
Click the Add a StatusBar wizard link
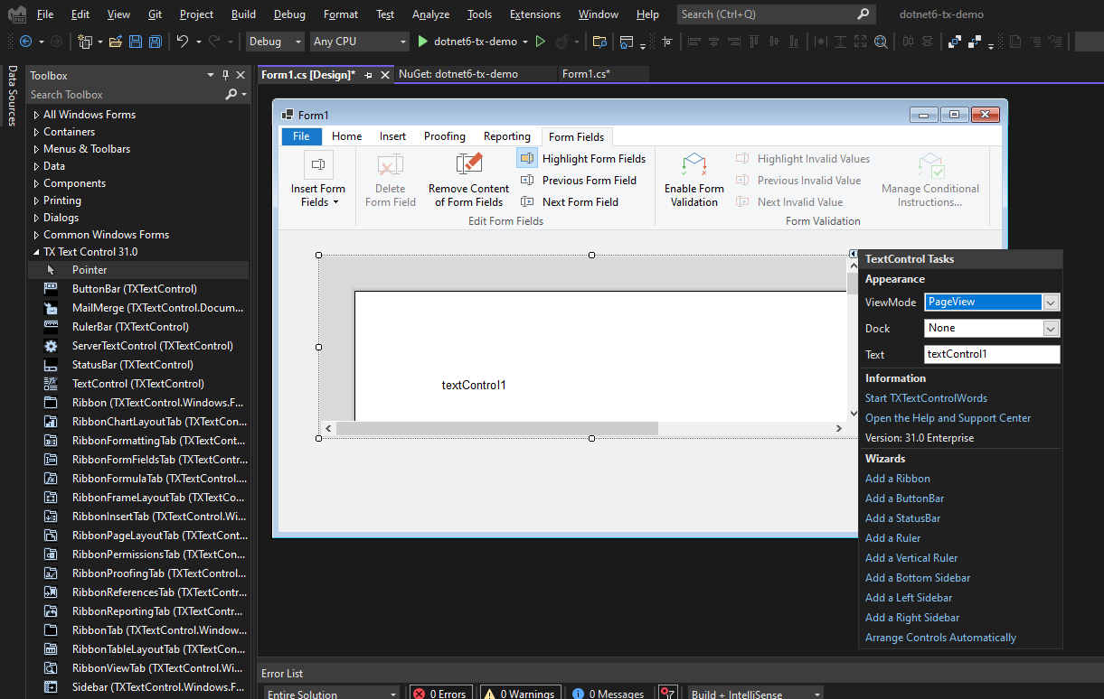902,518
